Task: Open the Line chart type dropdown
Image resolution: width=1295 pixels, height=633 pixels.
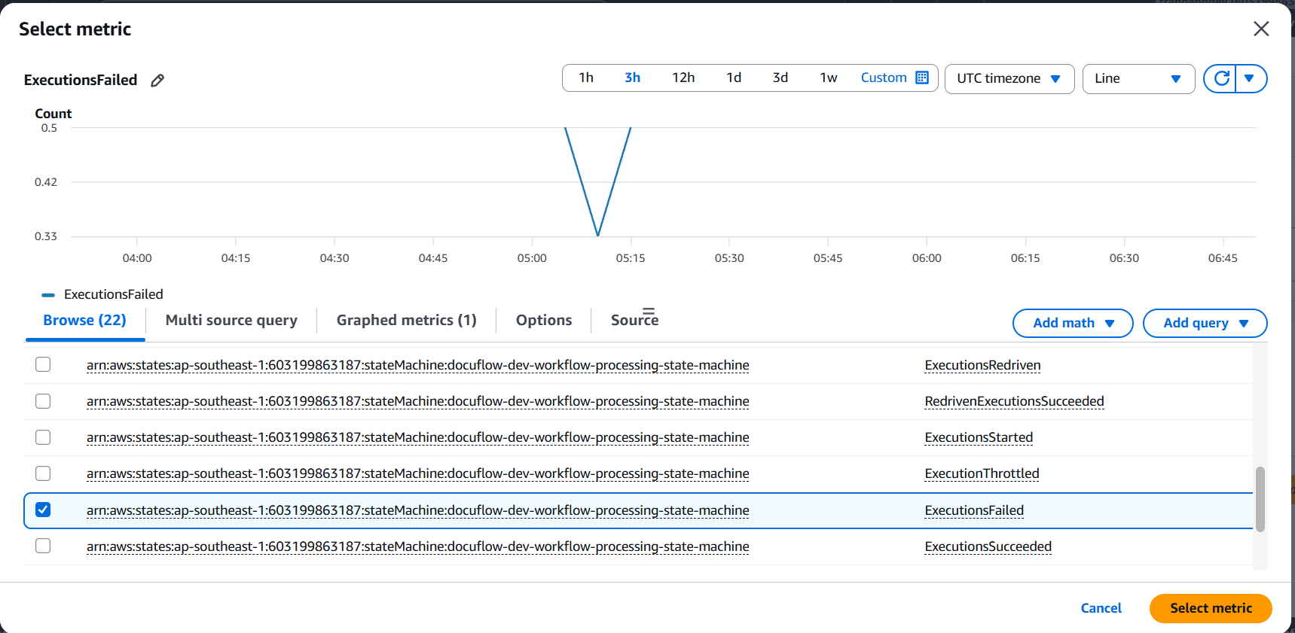Action: pyautogui.click(x=1138, y=78)
